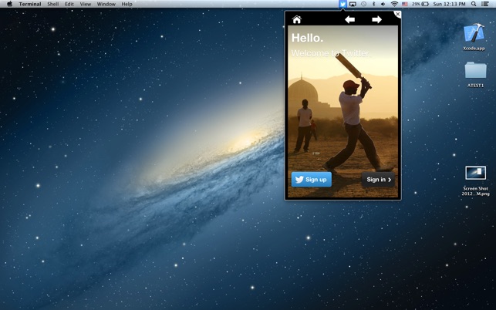Open the volume control in menu bar
Image resolution: width=496 pixels, height=310 pixels.
point(383,4)
